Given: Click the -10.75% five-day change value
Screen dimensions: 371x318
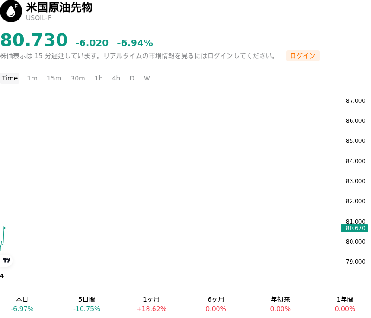Looking at the screenshot, I should tap(87, 309).
